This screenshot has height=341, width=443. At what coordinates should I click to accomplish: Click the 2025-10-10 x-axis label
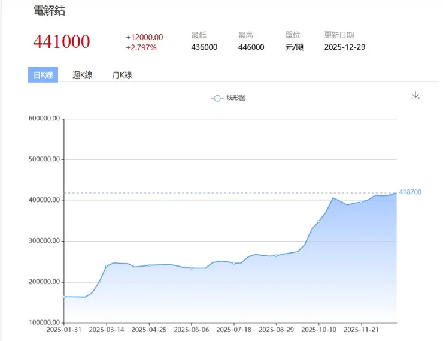(318, 330)
